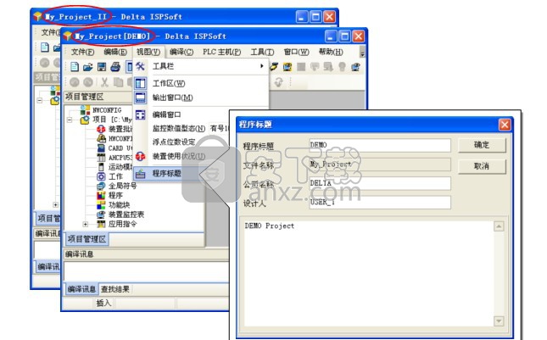Expand the 应用指令 tree node

coord(86,224)
